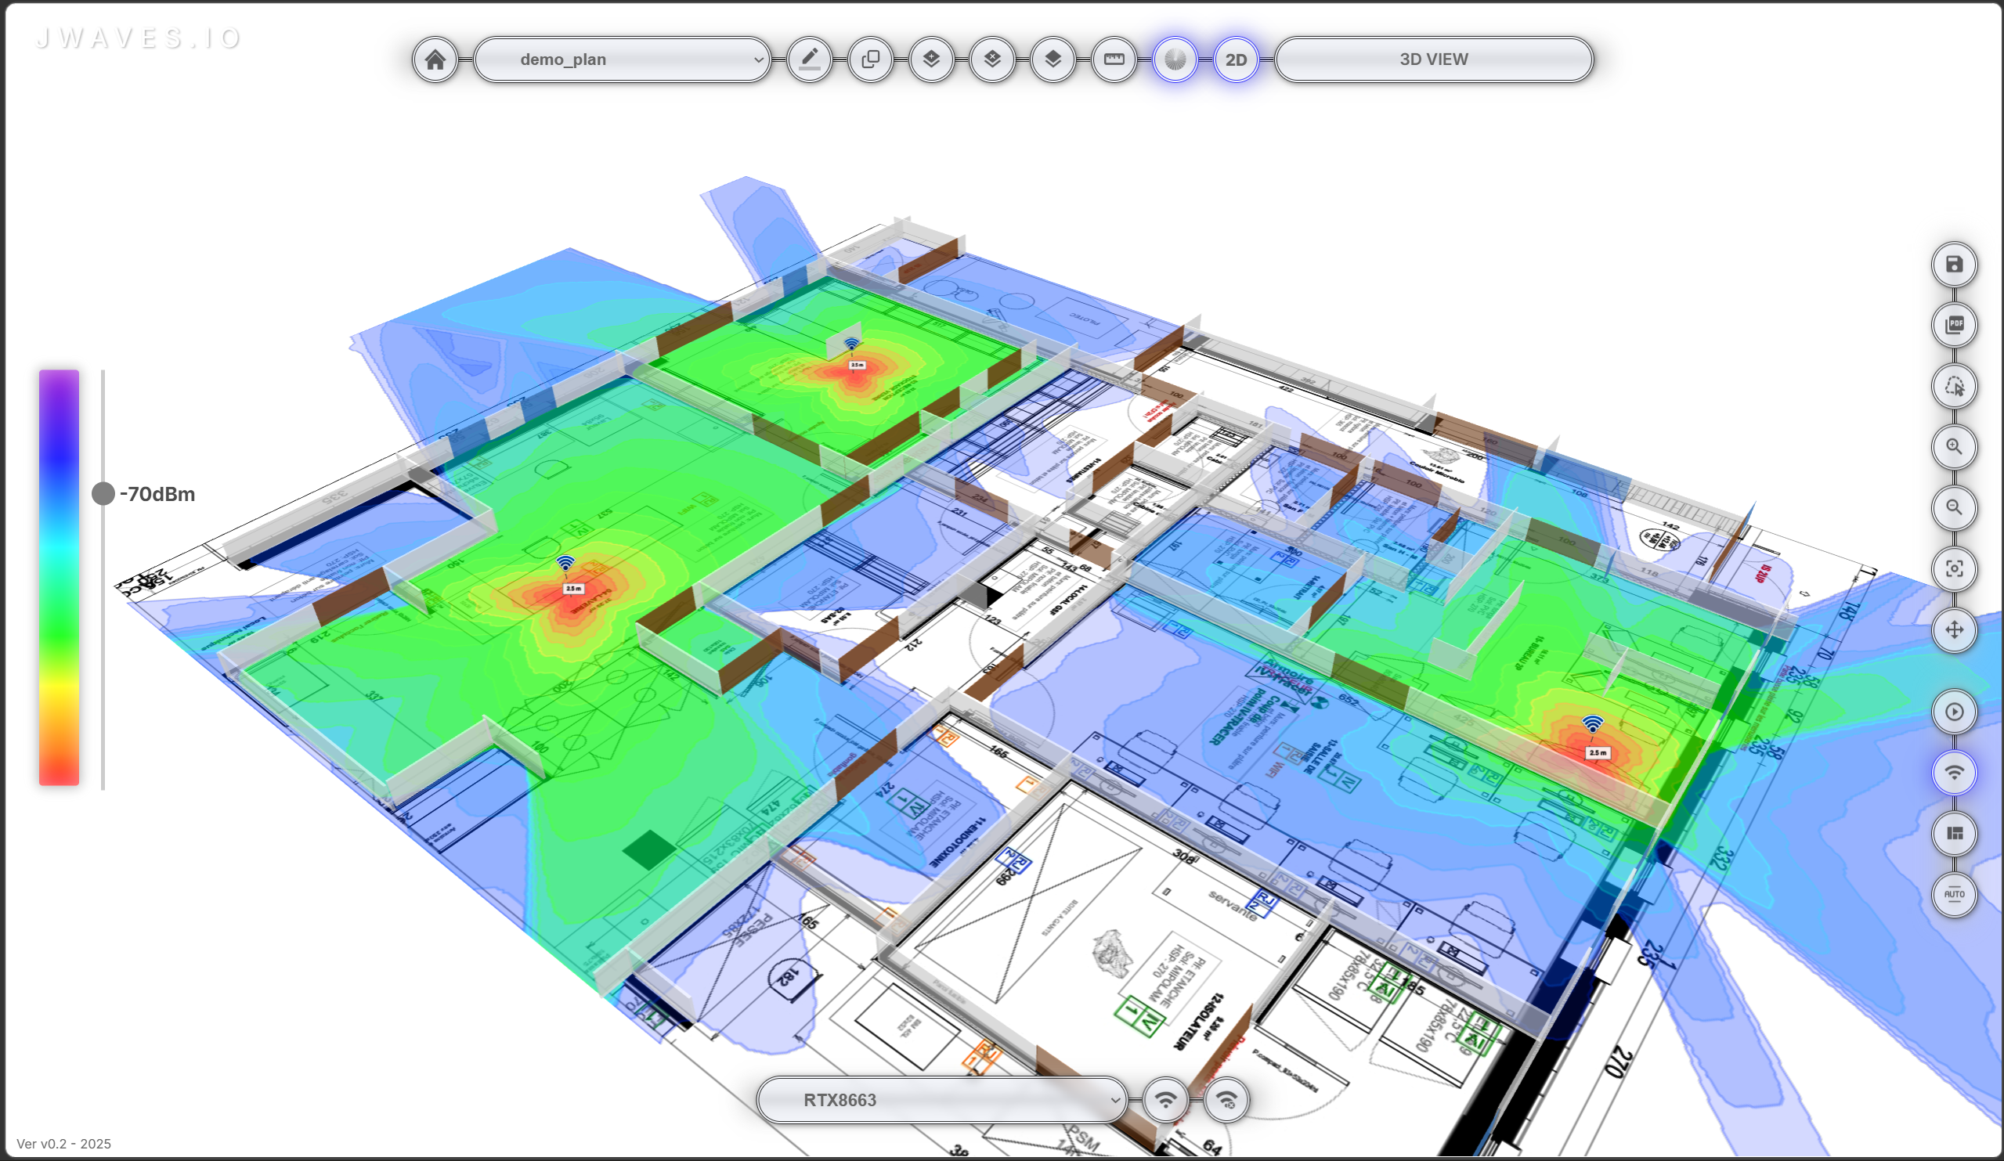The height and width of the screenshot is (1161, 2004).
Task: Toggle the heatmap color wheel display
Action: point(1177,59)
